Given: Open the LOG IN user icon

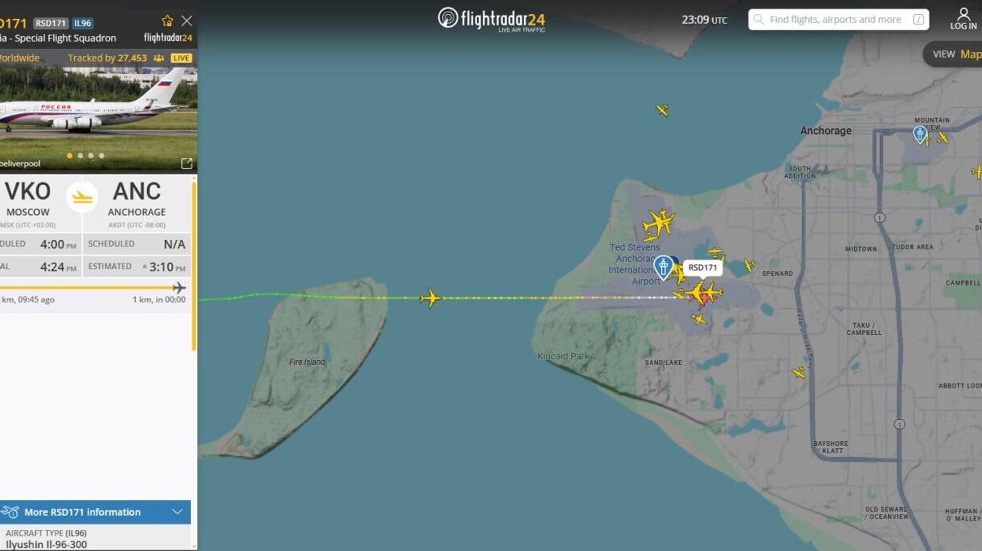Looking at the screenshot, I should [964, 19].
